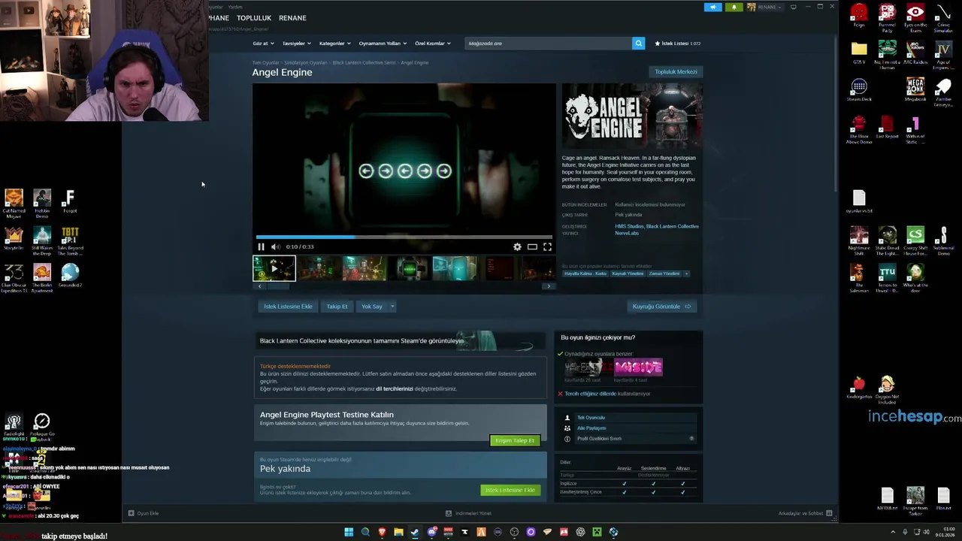Expand the Oynamanın Yolları dropdown
The height and width of the screenshot is (541, 962).
coord(383,44)
